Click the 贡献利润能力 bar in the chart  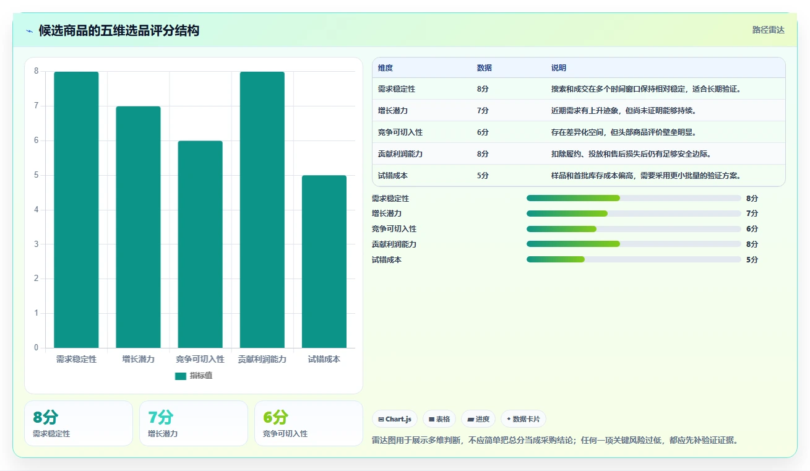[x=262, y=210]
